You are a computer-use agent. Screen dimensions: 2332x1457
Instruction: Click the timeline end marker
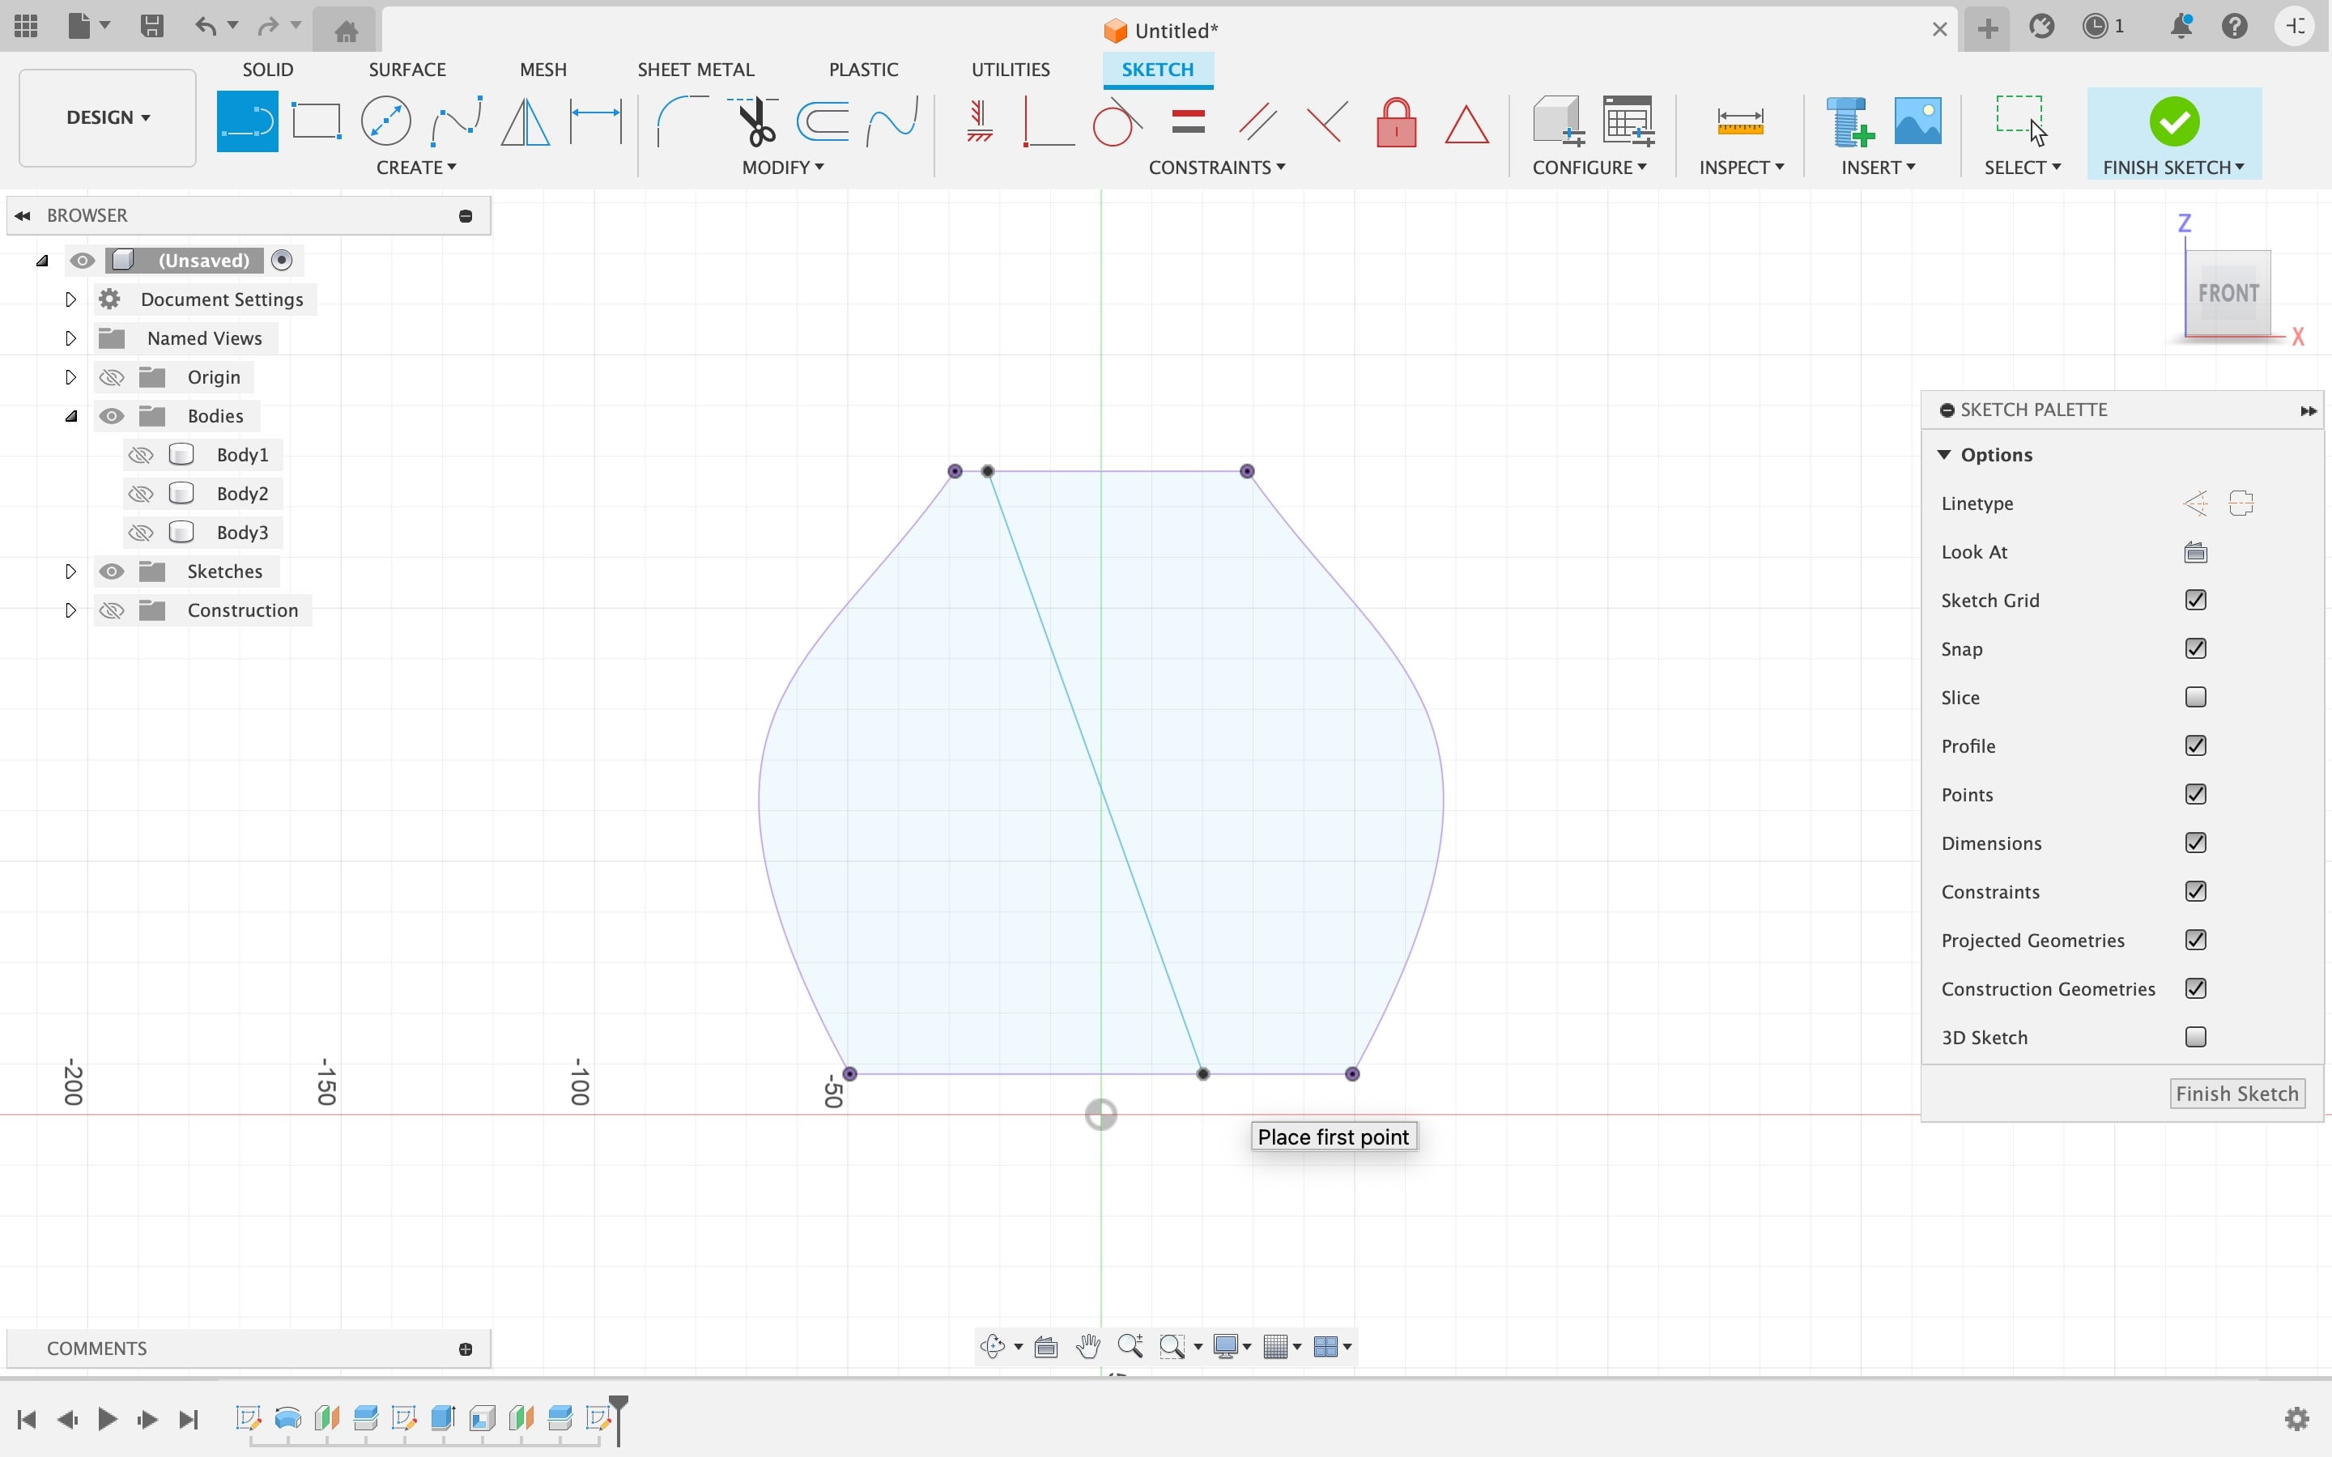(618, 1420)
